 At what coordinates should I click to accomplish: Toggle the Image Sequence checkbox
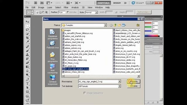coord(84,93)
